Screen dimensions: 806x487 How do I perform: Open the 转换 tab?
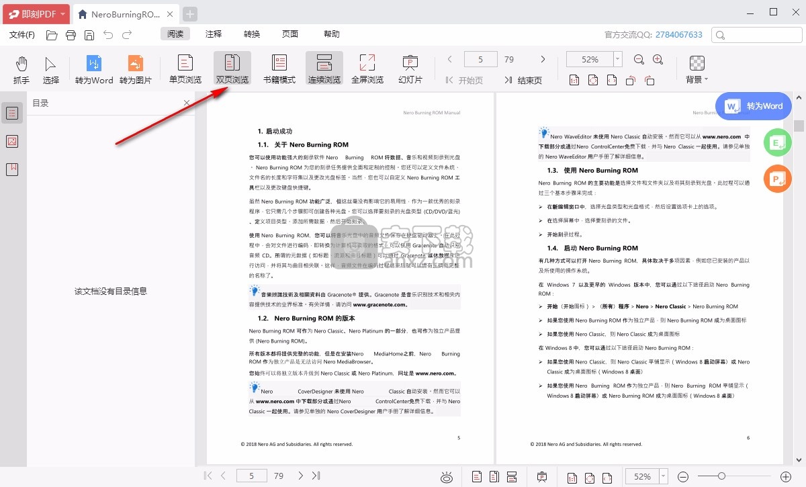click(x=252, y=34)
